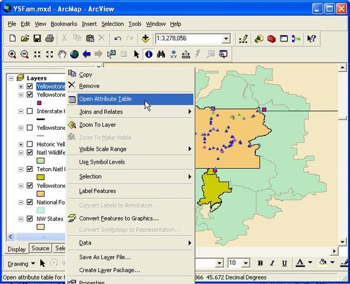Enable the Historic Yell layer checkbox

(x=30, y=144)
